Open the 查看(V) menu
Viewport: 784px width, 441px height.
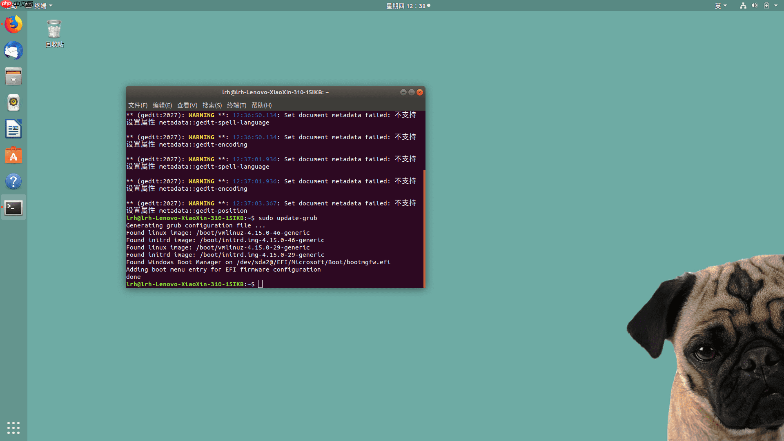(187, 105)
